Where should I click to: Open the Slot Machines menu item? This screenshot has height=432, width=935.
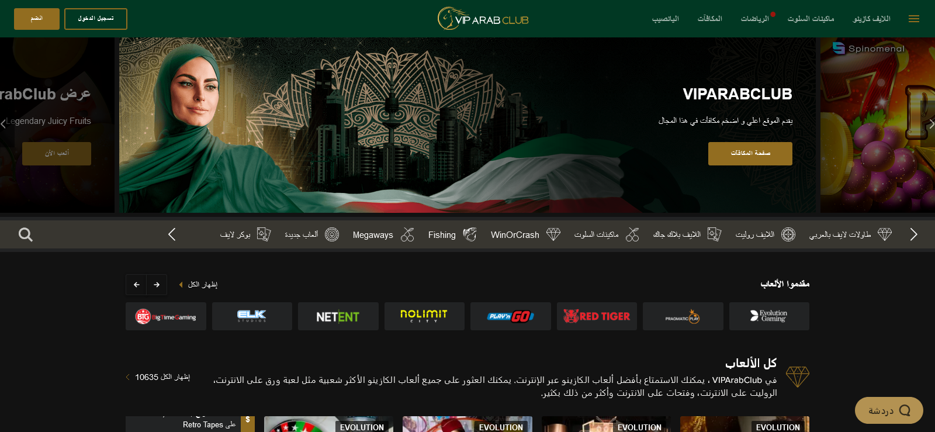coord(811,19)
